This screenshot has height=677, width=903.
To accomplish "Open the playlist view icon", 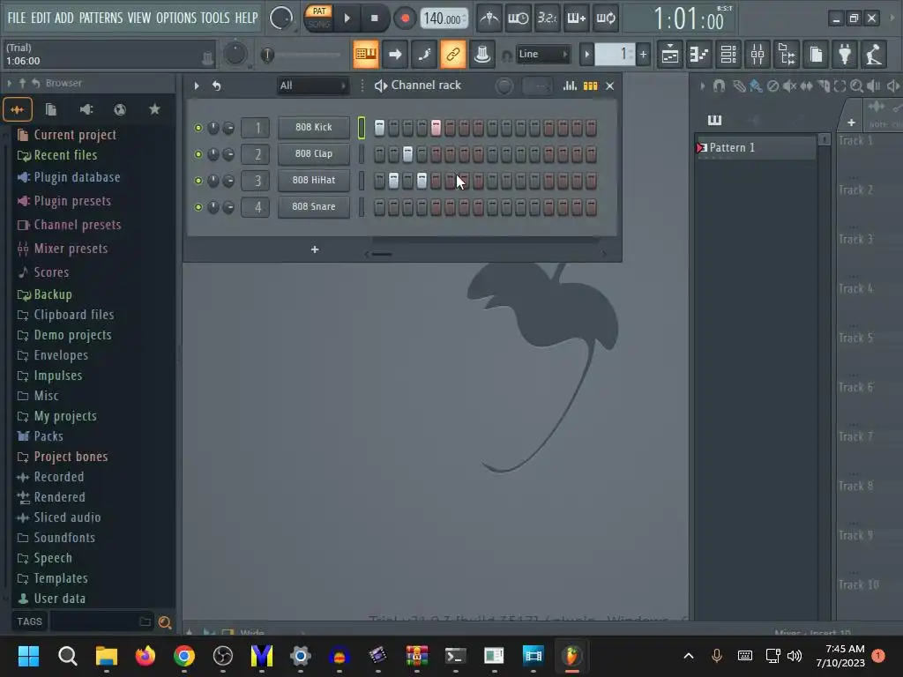I will 670,54.
